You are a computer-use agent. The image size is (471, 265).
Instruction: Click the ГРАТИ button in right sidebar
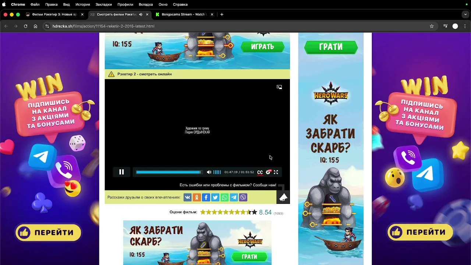pyautogui.click(x=331, y=47)
